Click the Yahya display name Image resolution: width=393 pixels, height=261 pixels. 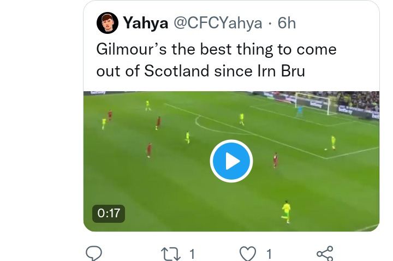[x=145, y=23]
